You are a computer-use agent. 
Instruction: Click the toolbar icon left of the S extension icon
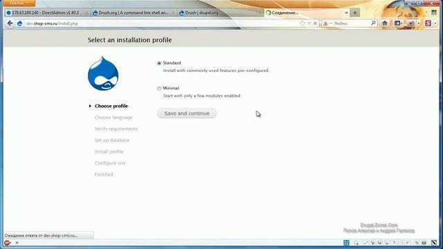tap(411, 24)
